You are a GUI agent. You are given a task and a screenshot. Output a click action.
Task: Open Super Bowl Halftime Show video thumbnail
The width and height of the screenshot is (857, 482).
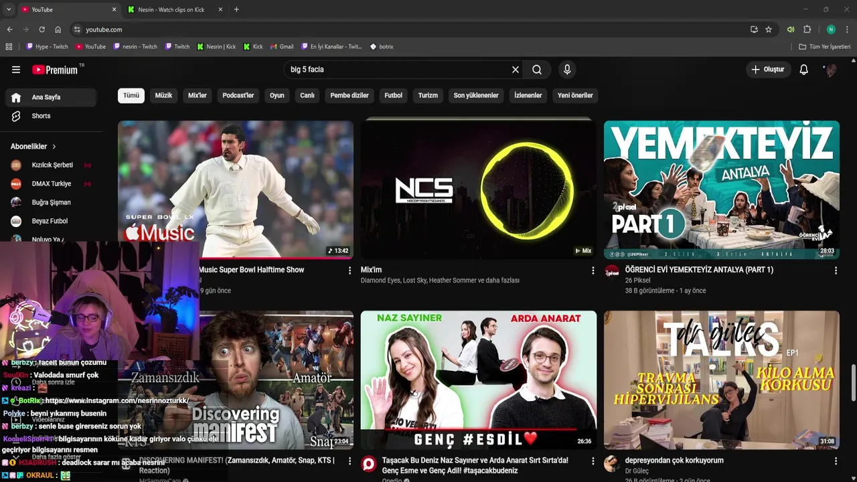(x=236, y=189)
